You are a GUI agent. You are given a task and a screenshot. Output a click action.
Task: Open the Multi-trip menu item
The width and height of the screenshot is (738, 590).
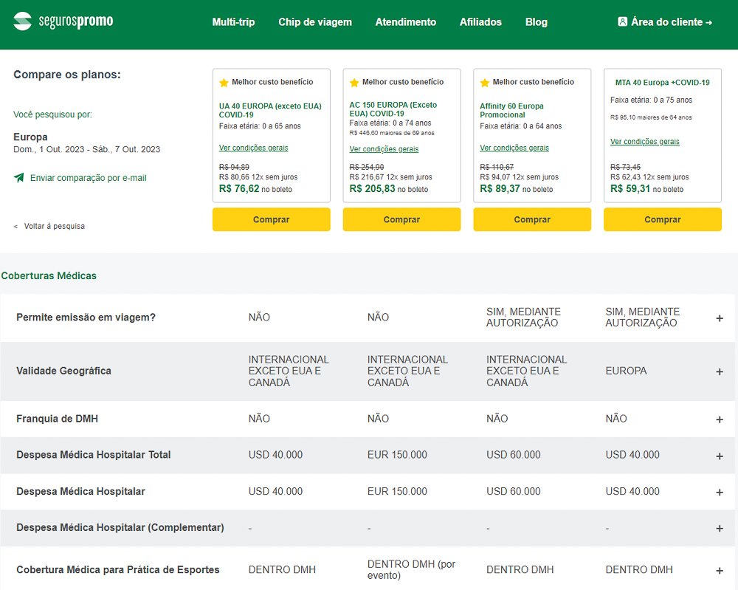pyautogui.click(x=233, y=22)
